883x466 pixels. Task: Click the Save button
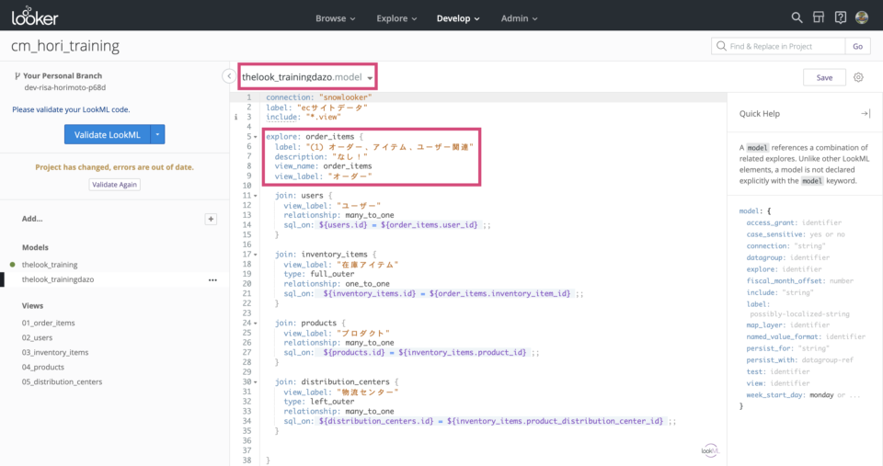(824, 77)
